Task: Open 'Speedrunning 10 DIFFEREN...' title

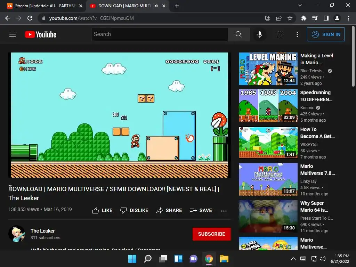Action: tap(316, 96)
